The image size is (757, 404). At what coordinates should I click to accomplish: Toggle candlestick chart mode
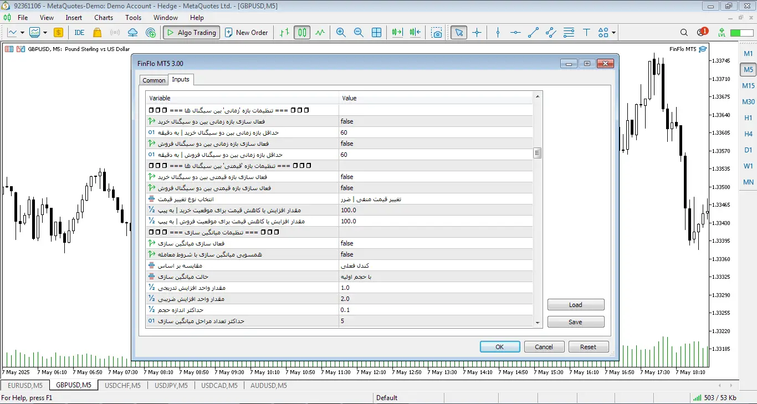(302, 33)
